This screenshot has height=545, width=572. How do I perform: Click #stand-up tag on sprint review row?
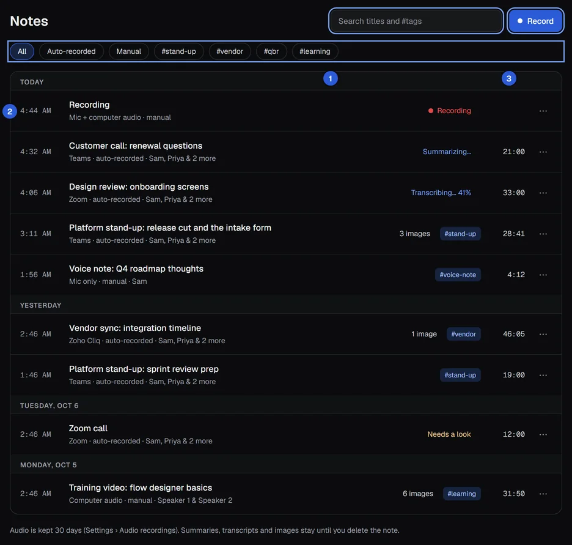click(460, 375)
